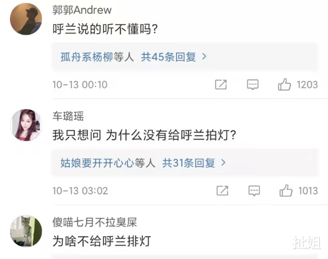Screen dimensions: 328x259
Task: Click the username 车璐瑶
Action: pos(67,116)
